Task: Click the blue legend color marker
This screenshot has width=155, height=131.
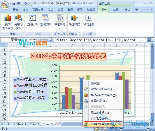Action: [x=15, y=80]
